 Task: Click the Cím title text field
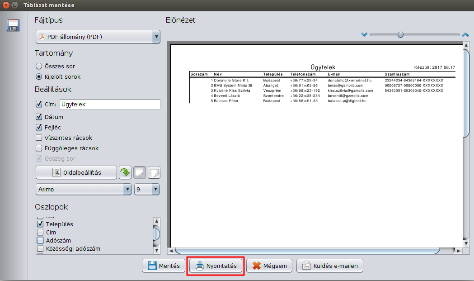tap(109, 104)
